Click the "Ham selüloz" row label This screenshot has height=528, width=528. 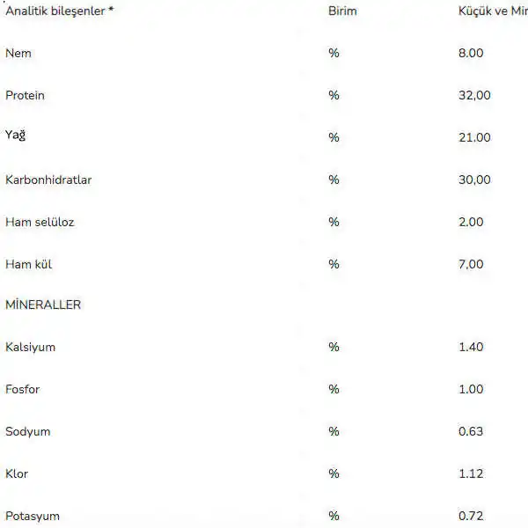[x=40, y=222]
